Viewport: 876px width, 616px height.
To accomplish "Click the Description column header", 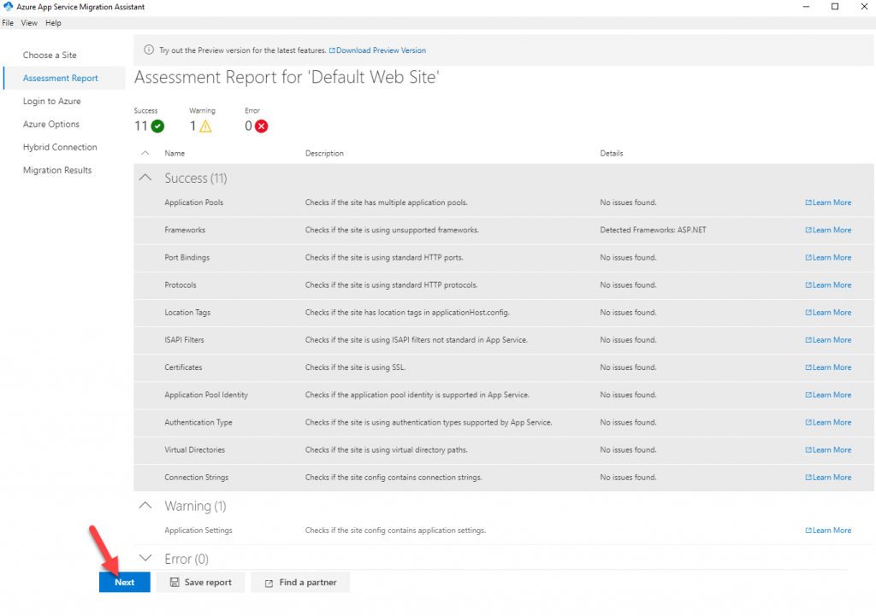I will pos(324,153).
